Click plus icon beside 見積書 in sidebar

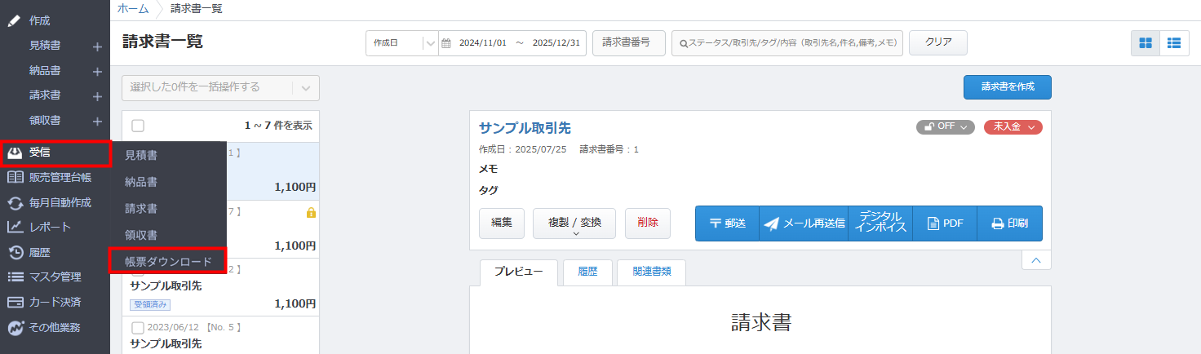click(97, 46)
